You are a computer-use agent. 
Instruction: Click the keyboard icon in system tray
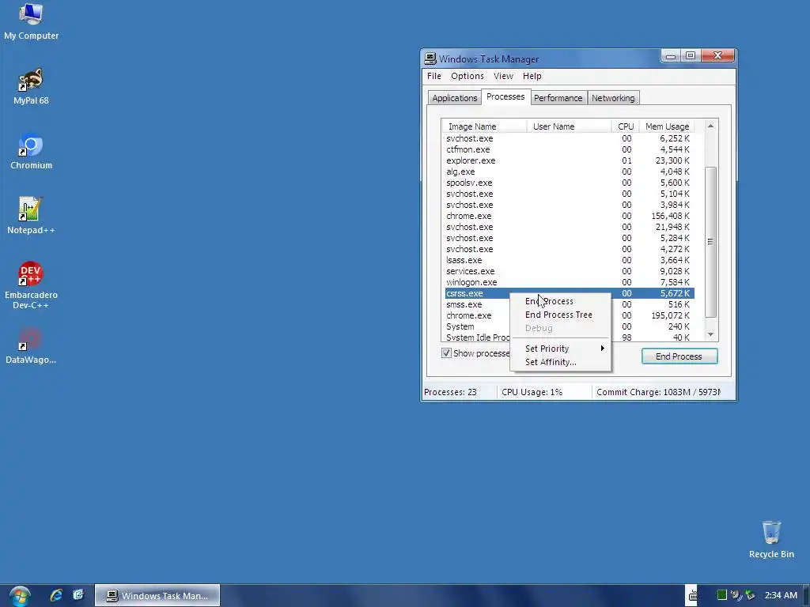[x=692, y=596]
